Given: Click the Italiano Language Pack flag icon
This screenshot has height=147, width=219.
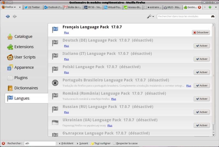Looking at the screenshot, I should coord(55,56).
